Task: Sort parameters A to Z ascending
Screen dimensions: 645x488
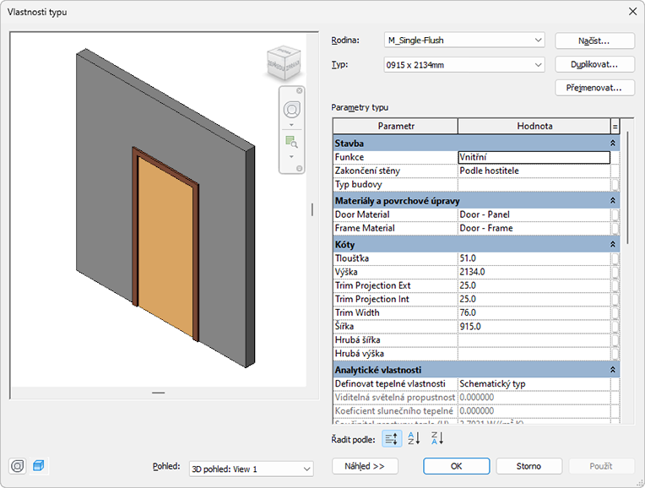Action: click(x=414, y=439)
